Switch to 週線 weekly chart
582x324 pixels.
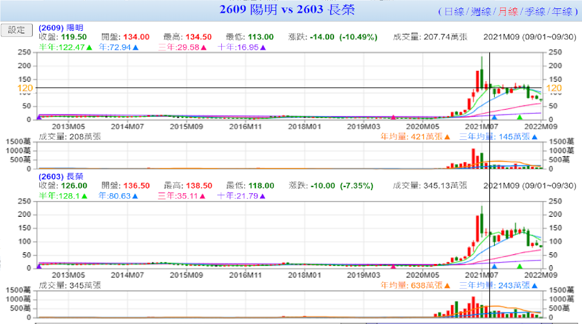[481, 12]
